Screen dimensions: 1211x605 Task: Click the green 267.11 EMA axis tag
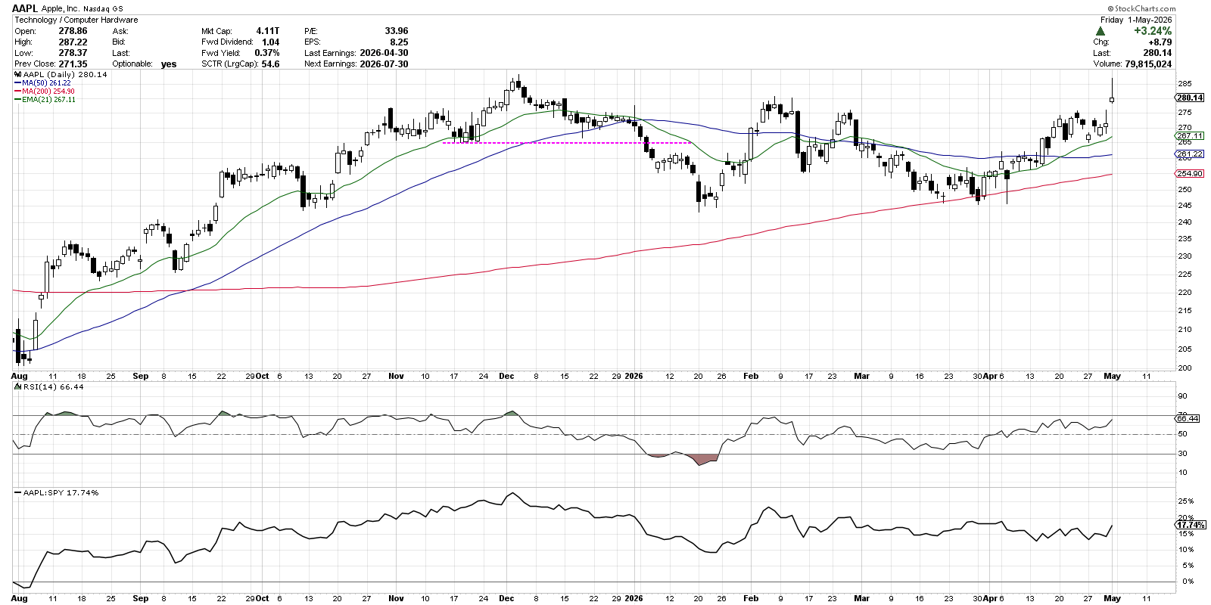coord(1190,136)
